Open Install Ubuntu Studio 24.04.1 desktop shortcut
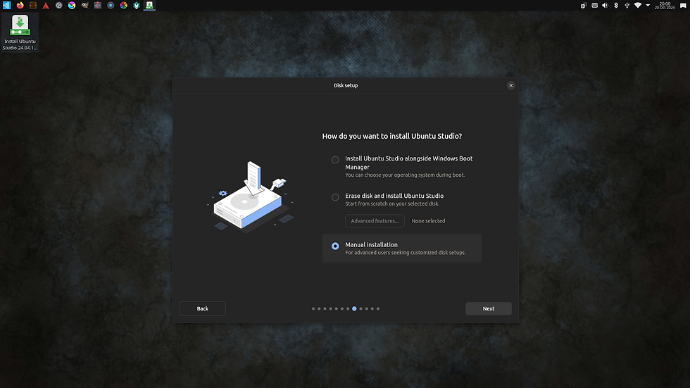 coord(20,32)
